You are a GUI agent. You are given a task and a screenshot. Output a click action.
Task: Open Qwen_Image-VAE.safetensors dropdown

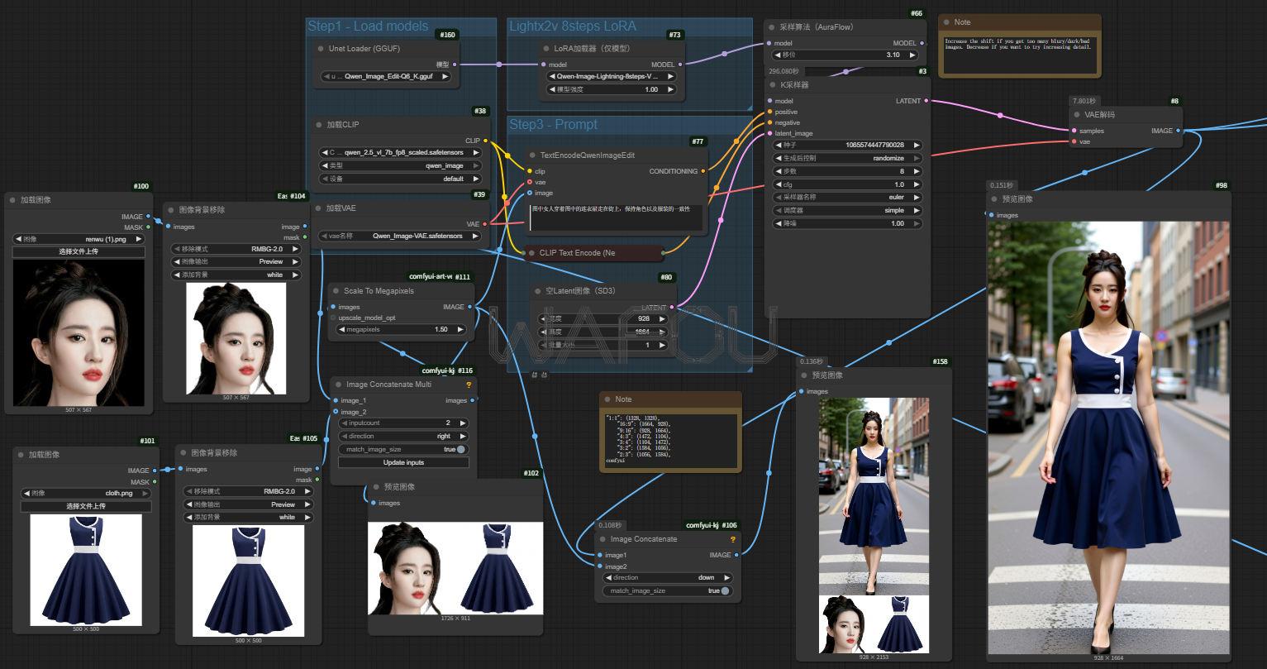pyautogui.click(x=401, y=236)
